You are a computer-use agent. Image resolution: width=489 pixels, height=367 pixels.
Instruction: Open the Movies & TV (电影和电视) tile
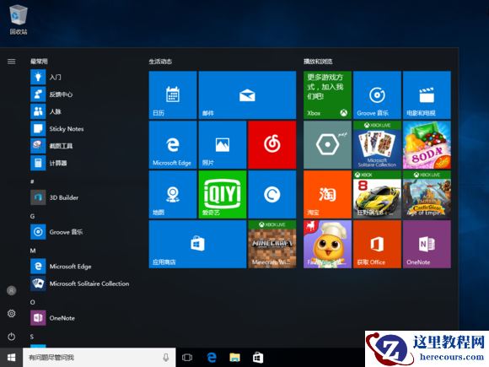coord(427,94)
